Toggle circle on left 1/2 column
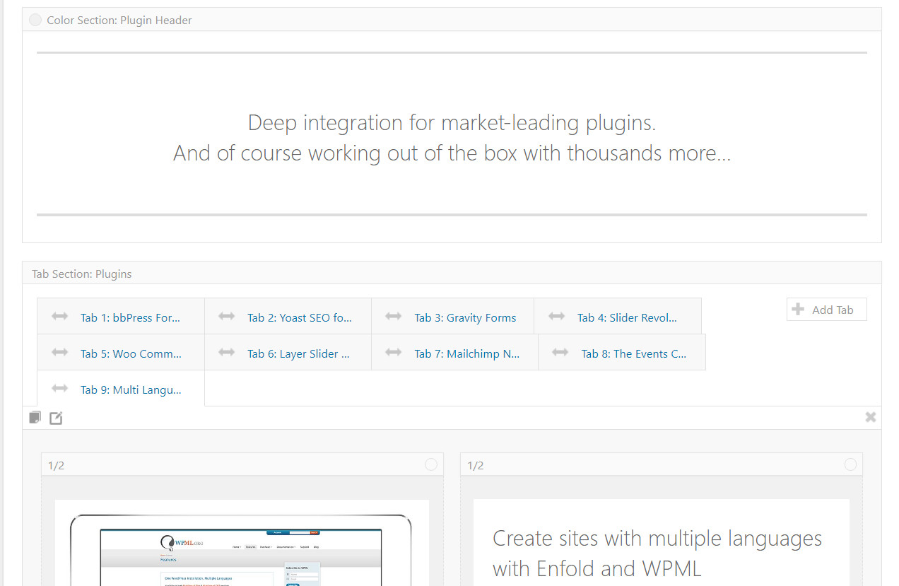899x586 pixels. point(431,464)
